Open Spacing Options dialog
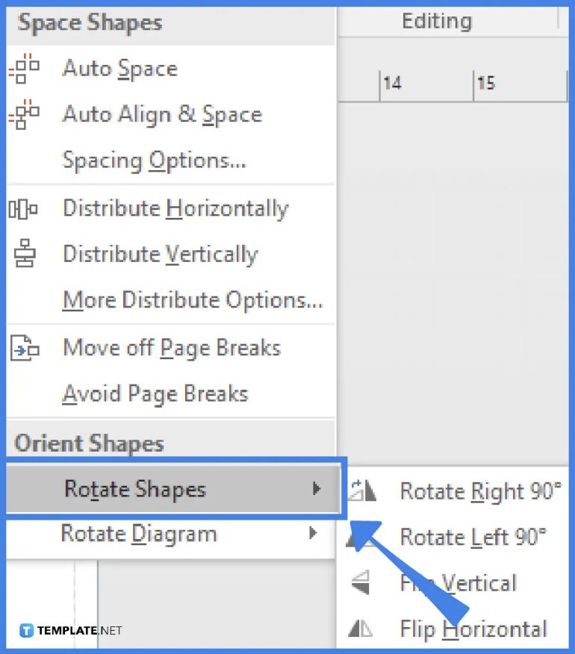This screenshot has height=654, width=575. [154, 161]
